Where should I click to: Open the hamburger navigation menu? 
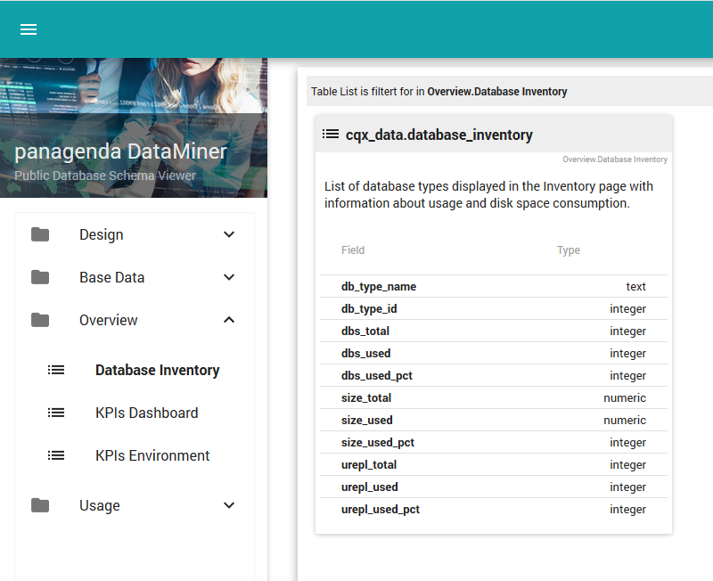pos(29,29)
